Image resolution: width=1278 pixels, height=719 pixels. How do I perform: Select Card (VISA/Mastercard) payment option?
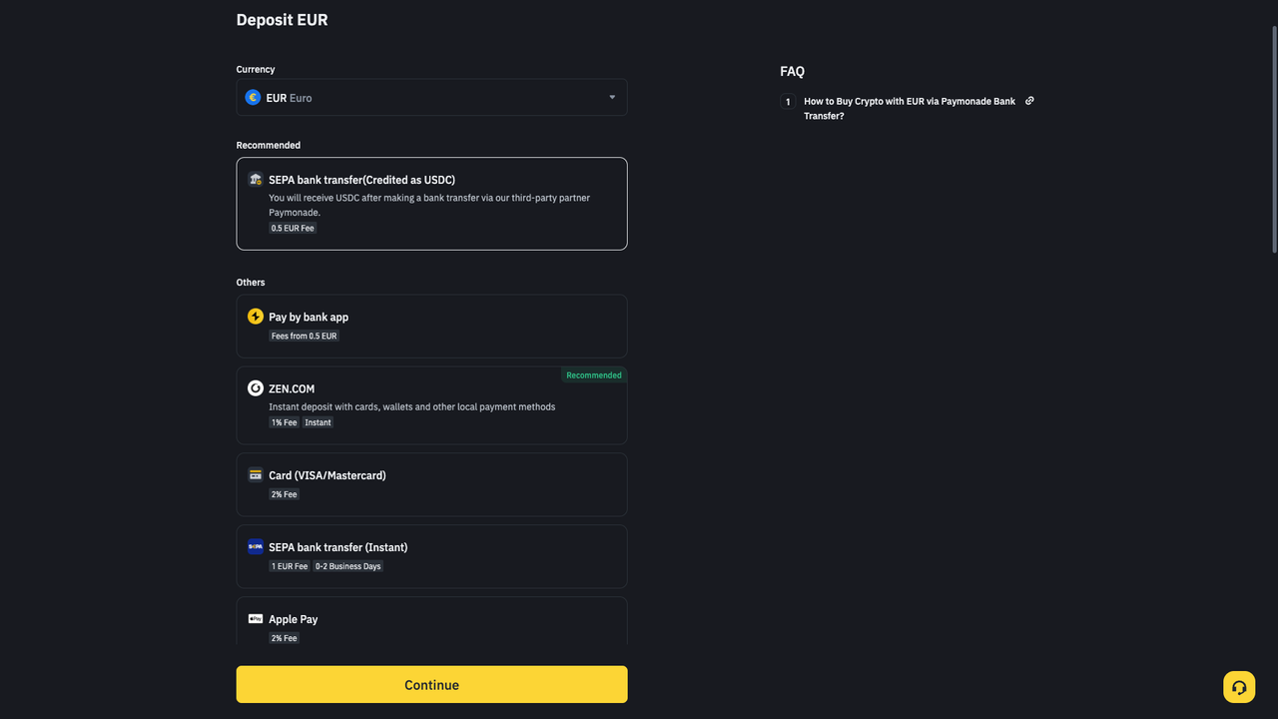[431, 484]
